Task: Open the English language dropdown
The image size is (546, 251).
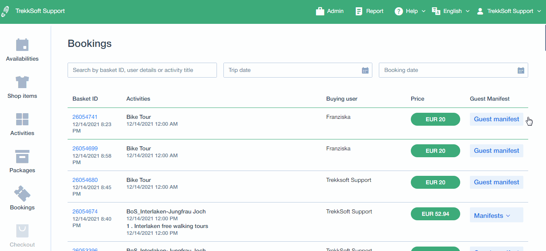Action: (x=450, y=11)
